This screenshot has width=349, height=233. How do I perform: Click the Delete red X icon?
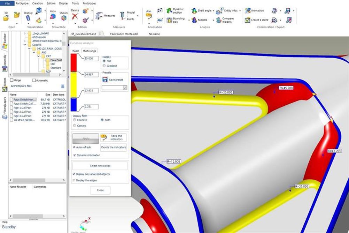[75, 16]
